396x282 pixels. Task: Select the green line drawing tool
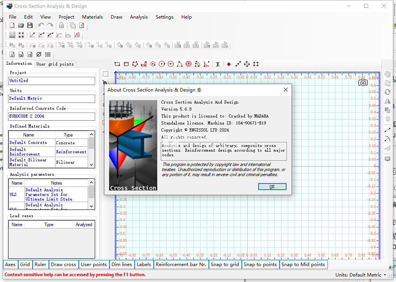pyautogui.click(x=387, y=130)
